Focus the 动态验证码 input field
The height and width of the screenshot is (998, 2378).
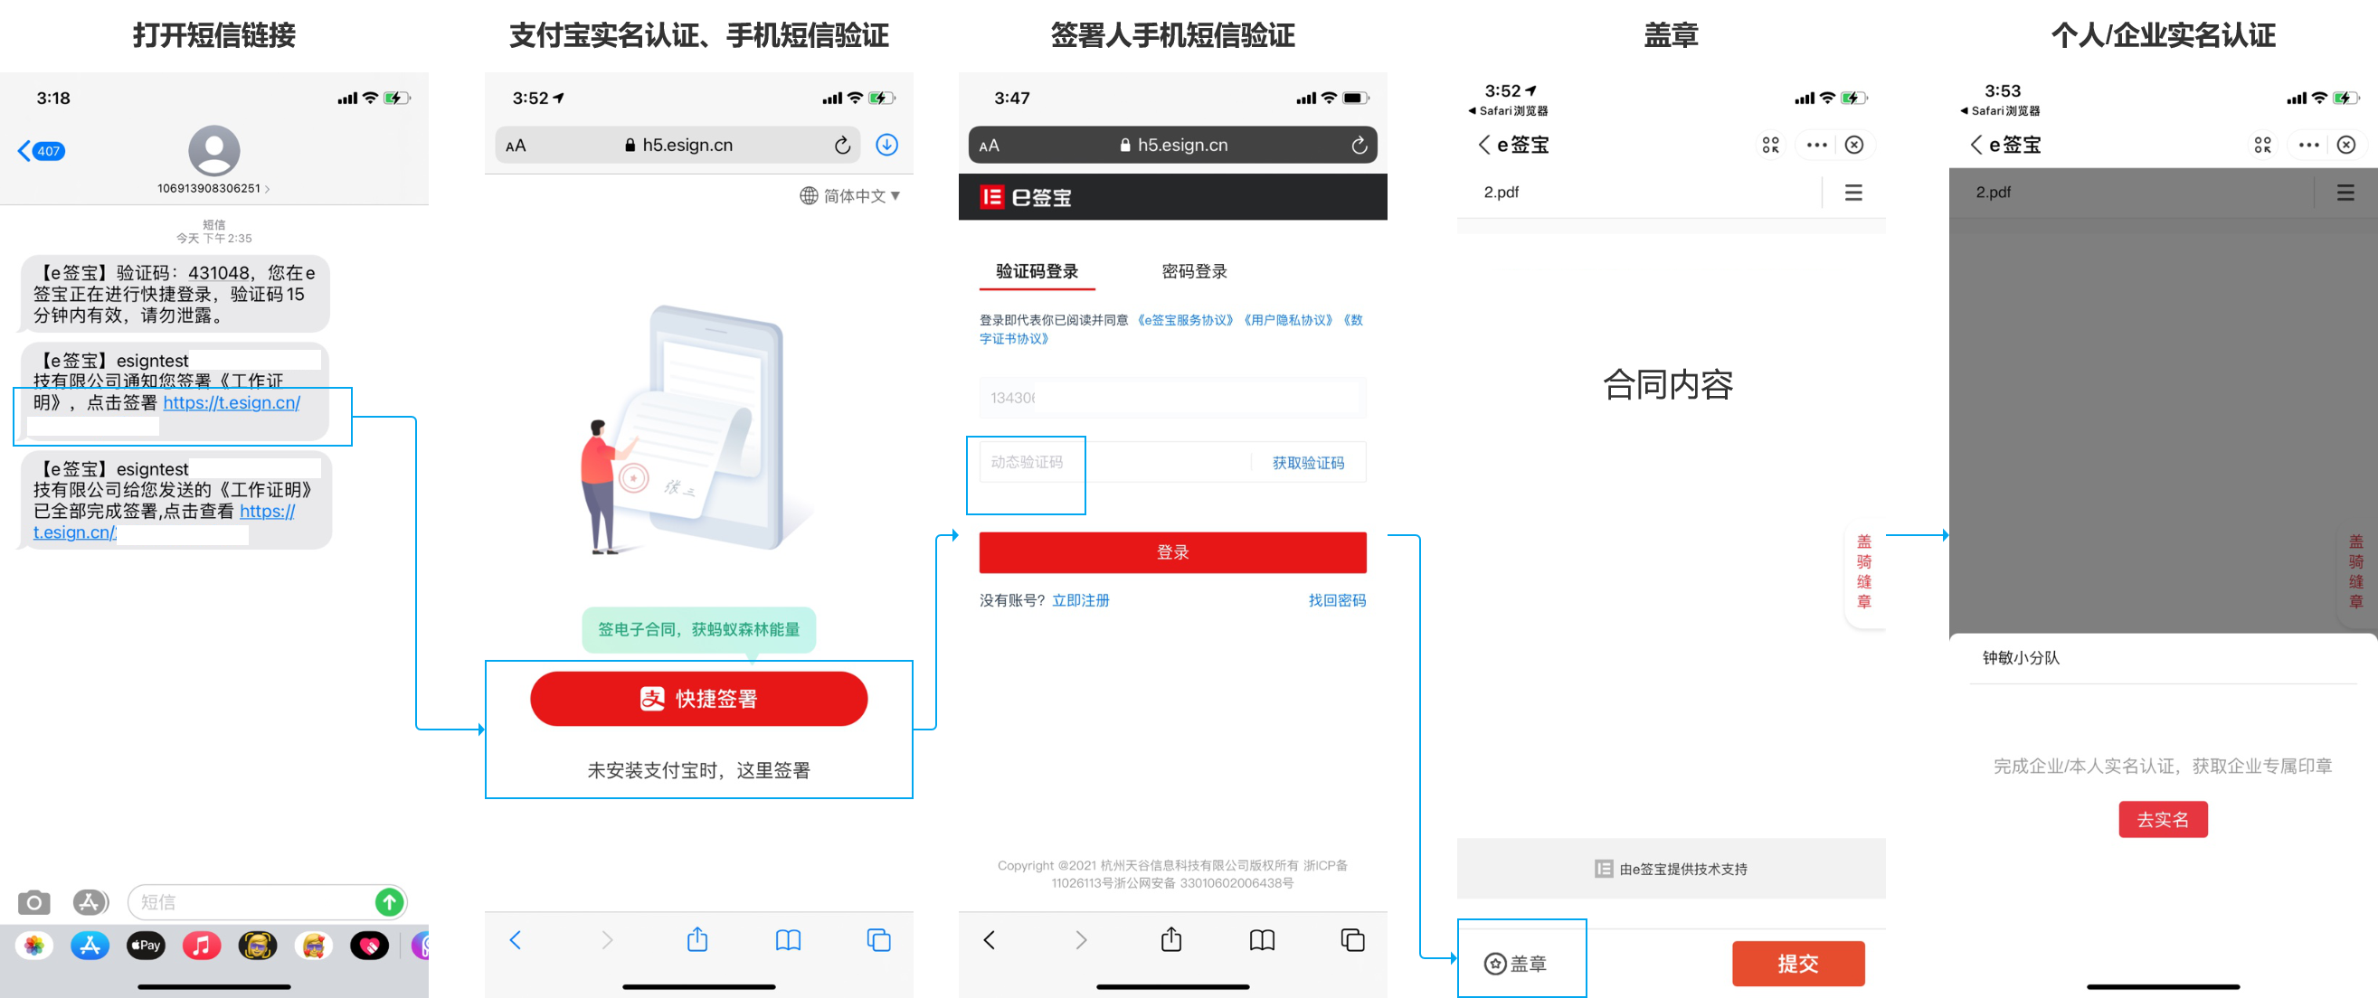click(1114, 462)
